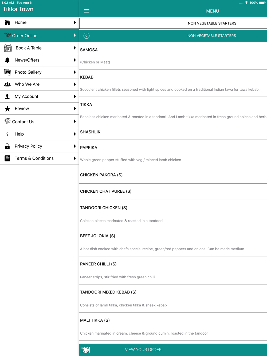Click the Privacy Policy lock icon
267x356 pixels.
(x=7, y=146)
